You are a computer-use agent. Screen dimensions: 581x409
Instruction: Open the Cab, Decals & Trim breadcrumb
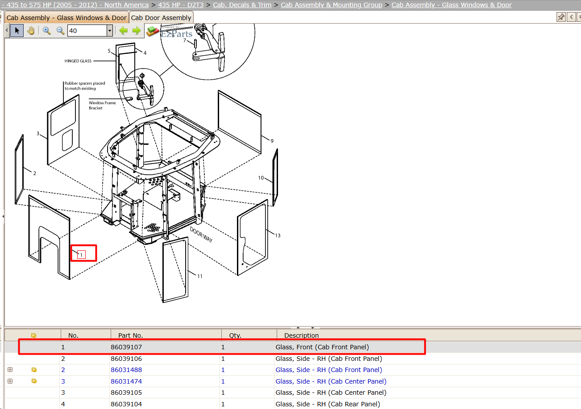tap(242, 5)
